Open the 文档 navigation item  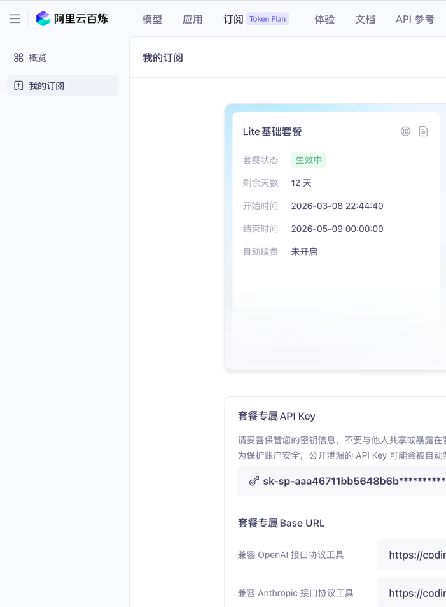(x=365, y=19)
